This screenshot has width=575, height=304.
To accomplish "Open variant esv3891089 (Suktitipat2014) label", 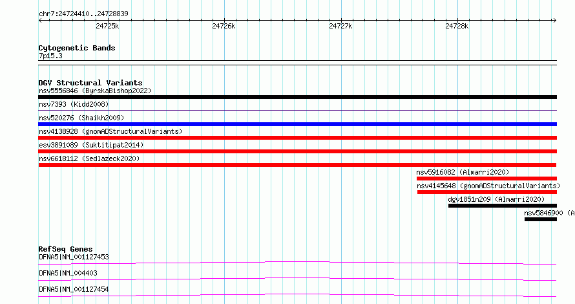I will point(91,145).
